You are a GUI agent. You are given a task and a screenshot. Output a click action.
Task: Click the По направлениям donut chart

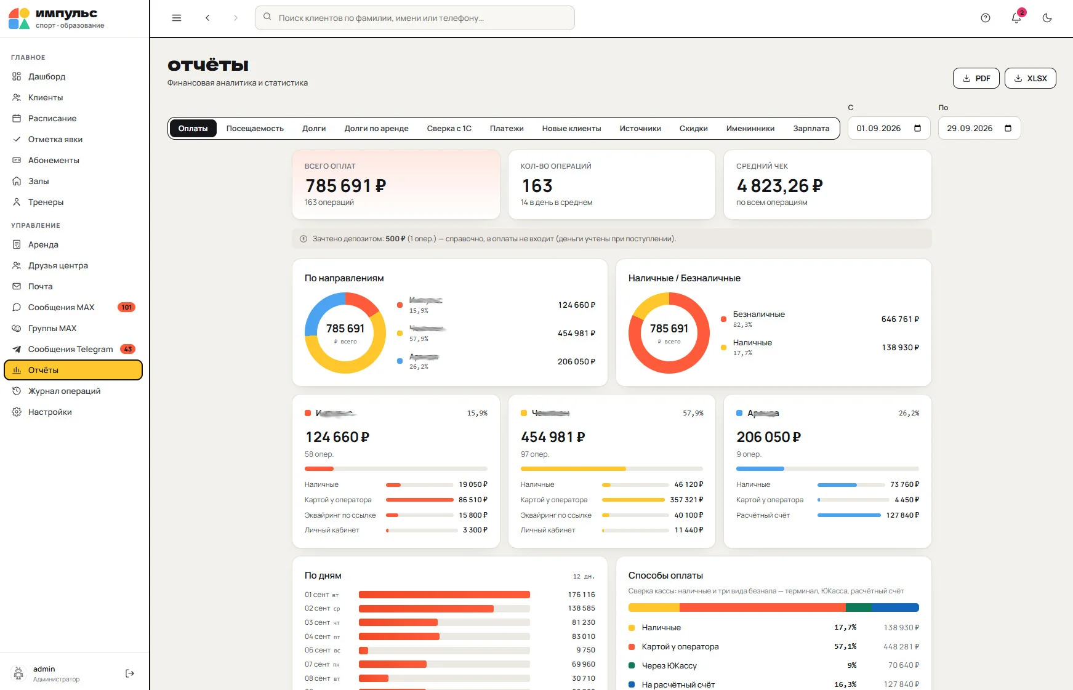pos(345,333)
